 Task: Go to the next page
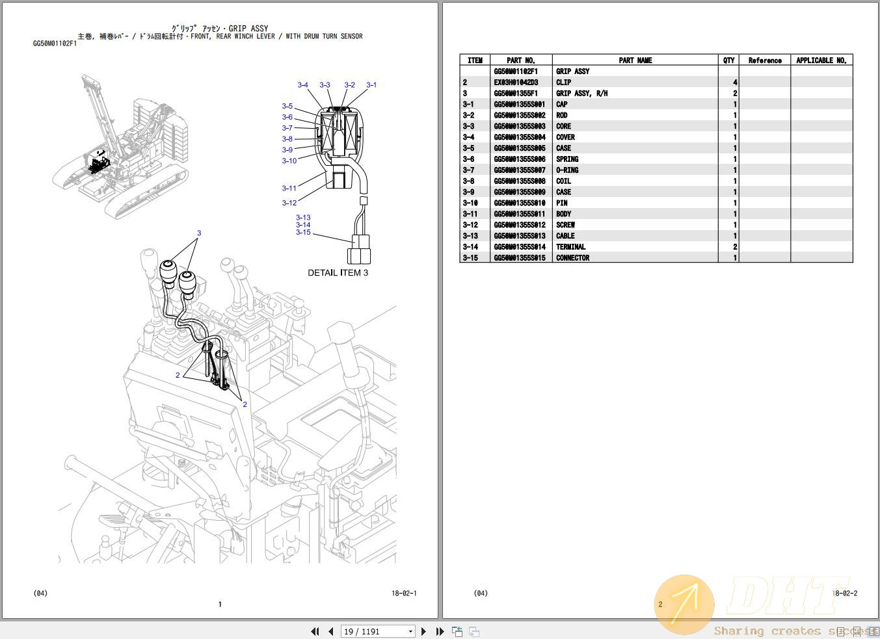click(x=424, y=631)
